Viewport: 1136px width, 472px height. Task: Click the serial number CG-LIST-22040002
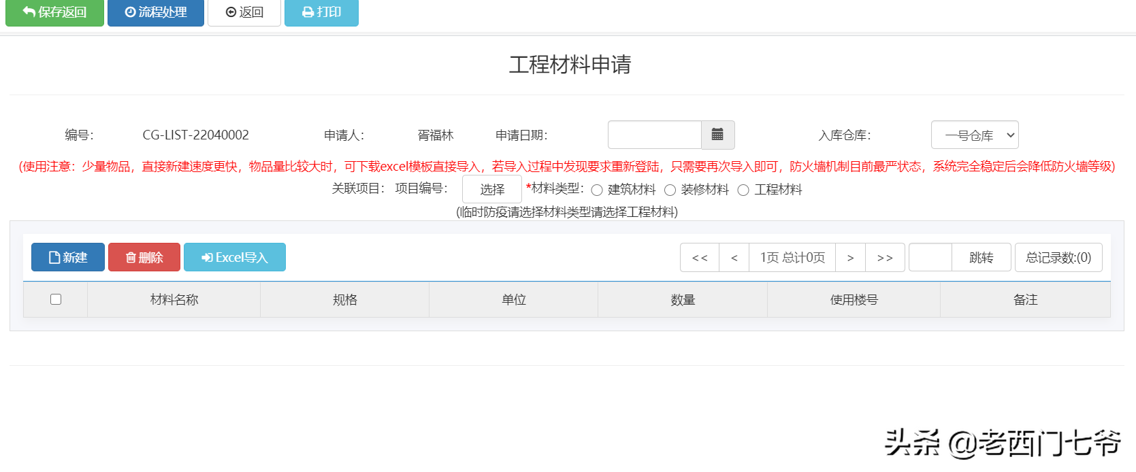tap(196, 135)
